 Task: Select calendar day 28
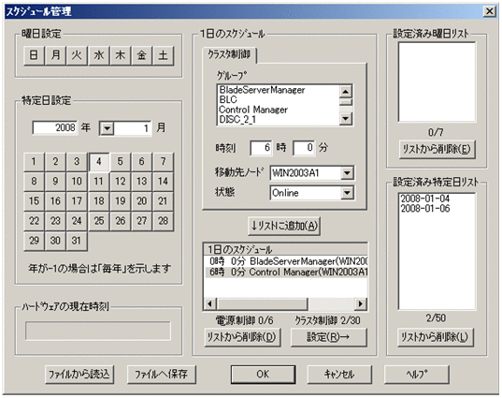[x=164, y=221]
